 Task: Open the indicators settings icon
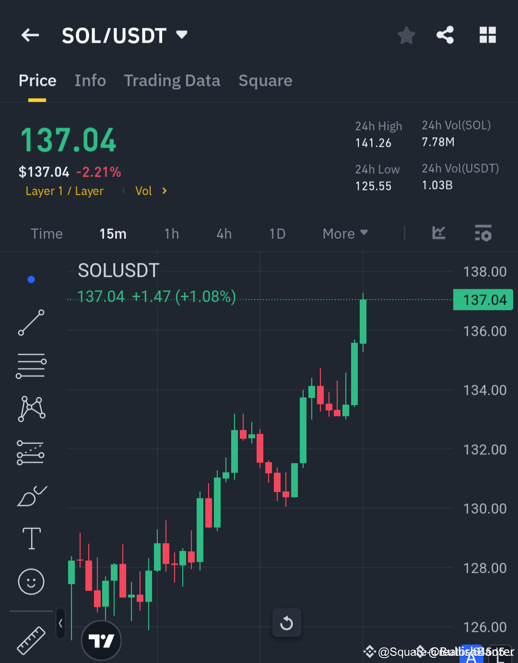483,234
